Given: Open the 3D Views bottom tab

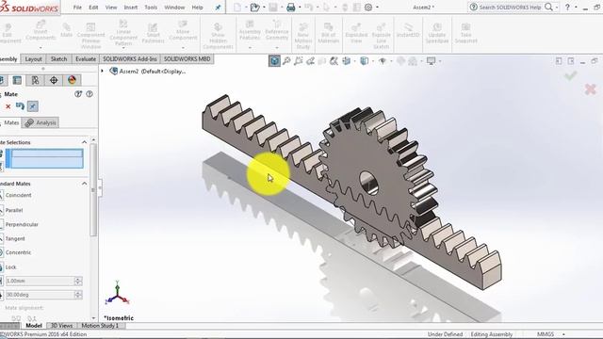Looking at the screenshot, I should pos(61,326).
